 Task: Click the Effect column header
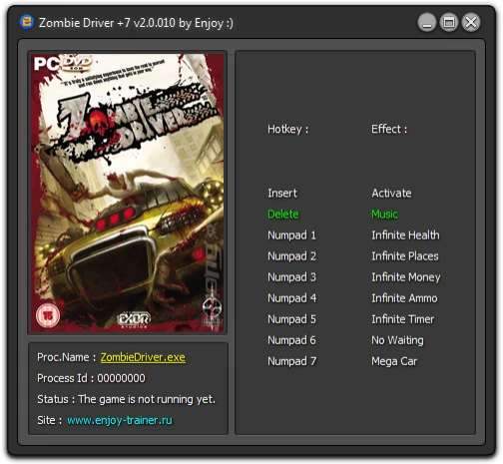click(389, 129)
